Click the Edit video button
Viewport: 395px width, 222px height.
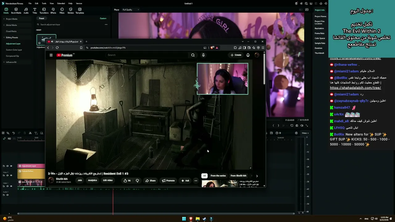click(108, 180)
